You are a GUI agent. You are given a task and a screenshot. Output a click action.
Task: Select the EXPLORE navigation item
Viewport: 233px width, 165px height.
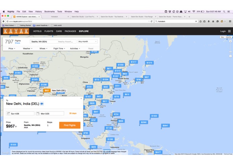click(84, 31)
